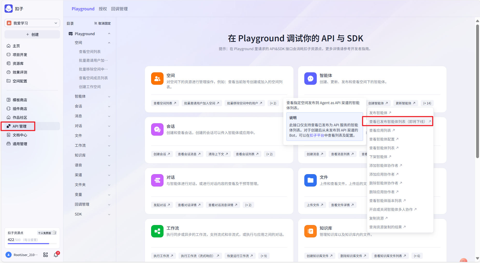Click 创建智能体 chip

click(x=378, y=103)
